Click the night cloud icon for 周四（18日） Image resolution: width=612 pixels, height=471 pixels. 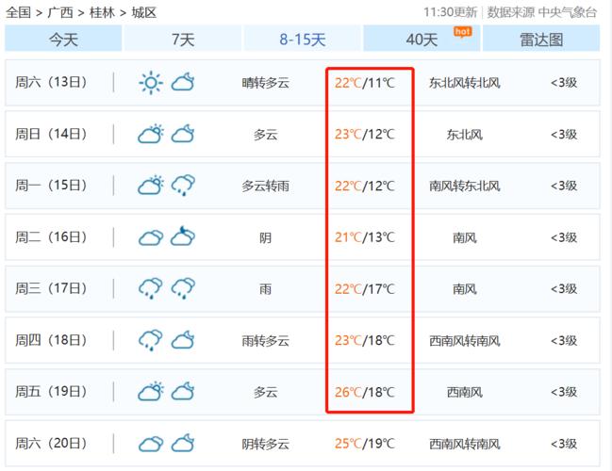click(x=183, y=340)
